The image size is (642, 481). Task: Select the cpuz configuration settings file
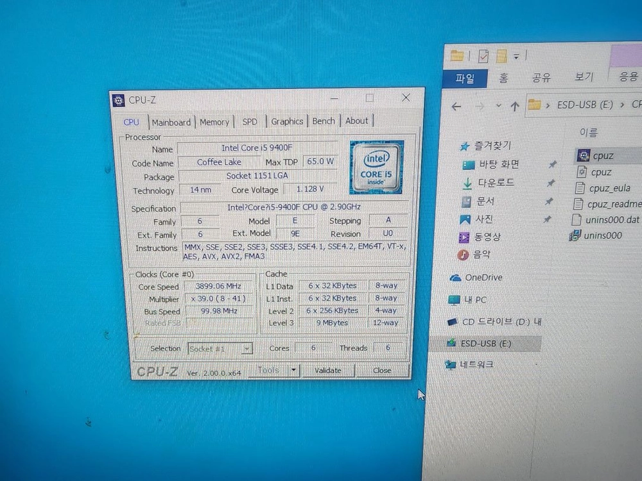click(x=594, y=172)
